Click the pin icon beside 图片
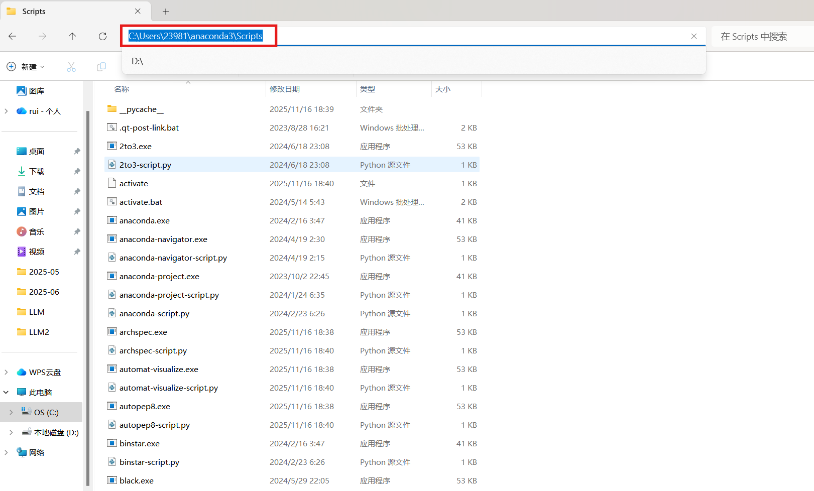Screen dimensions: 814x491 tap(77, 211)
